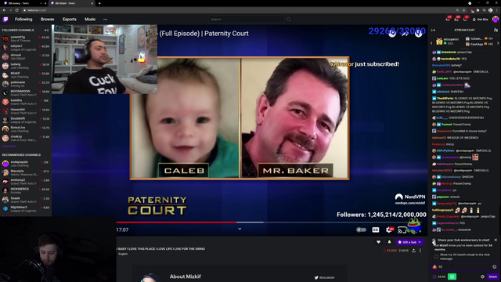The image size is (501, 282).
Task: Open MOONMOON channel in sidebar
Action: point(26,92)
